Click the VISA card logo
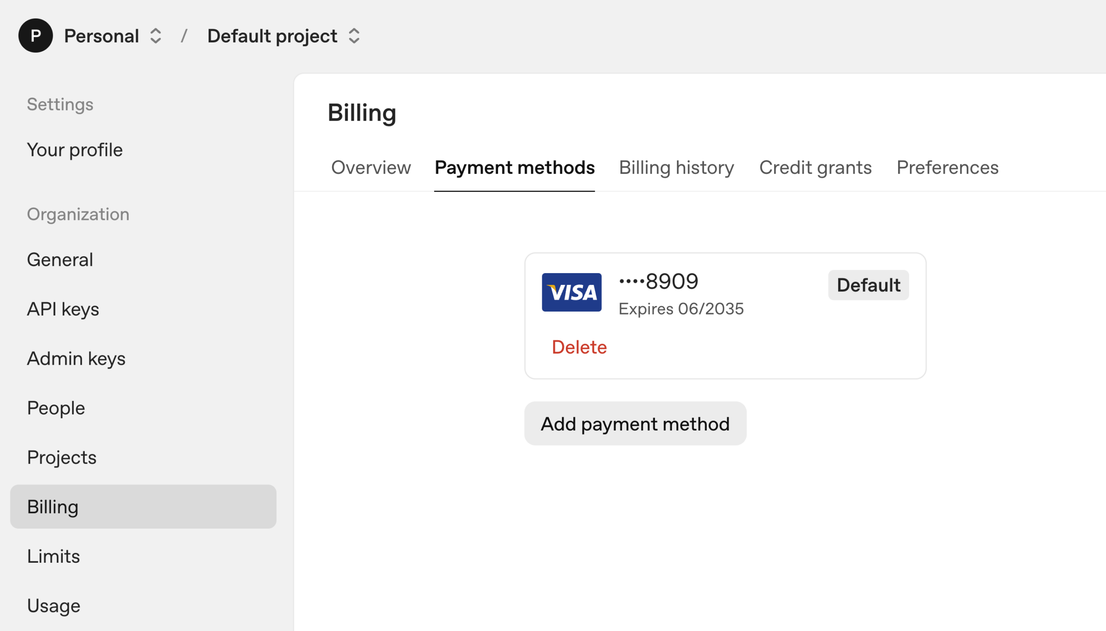 tap(572, 292)
